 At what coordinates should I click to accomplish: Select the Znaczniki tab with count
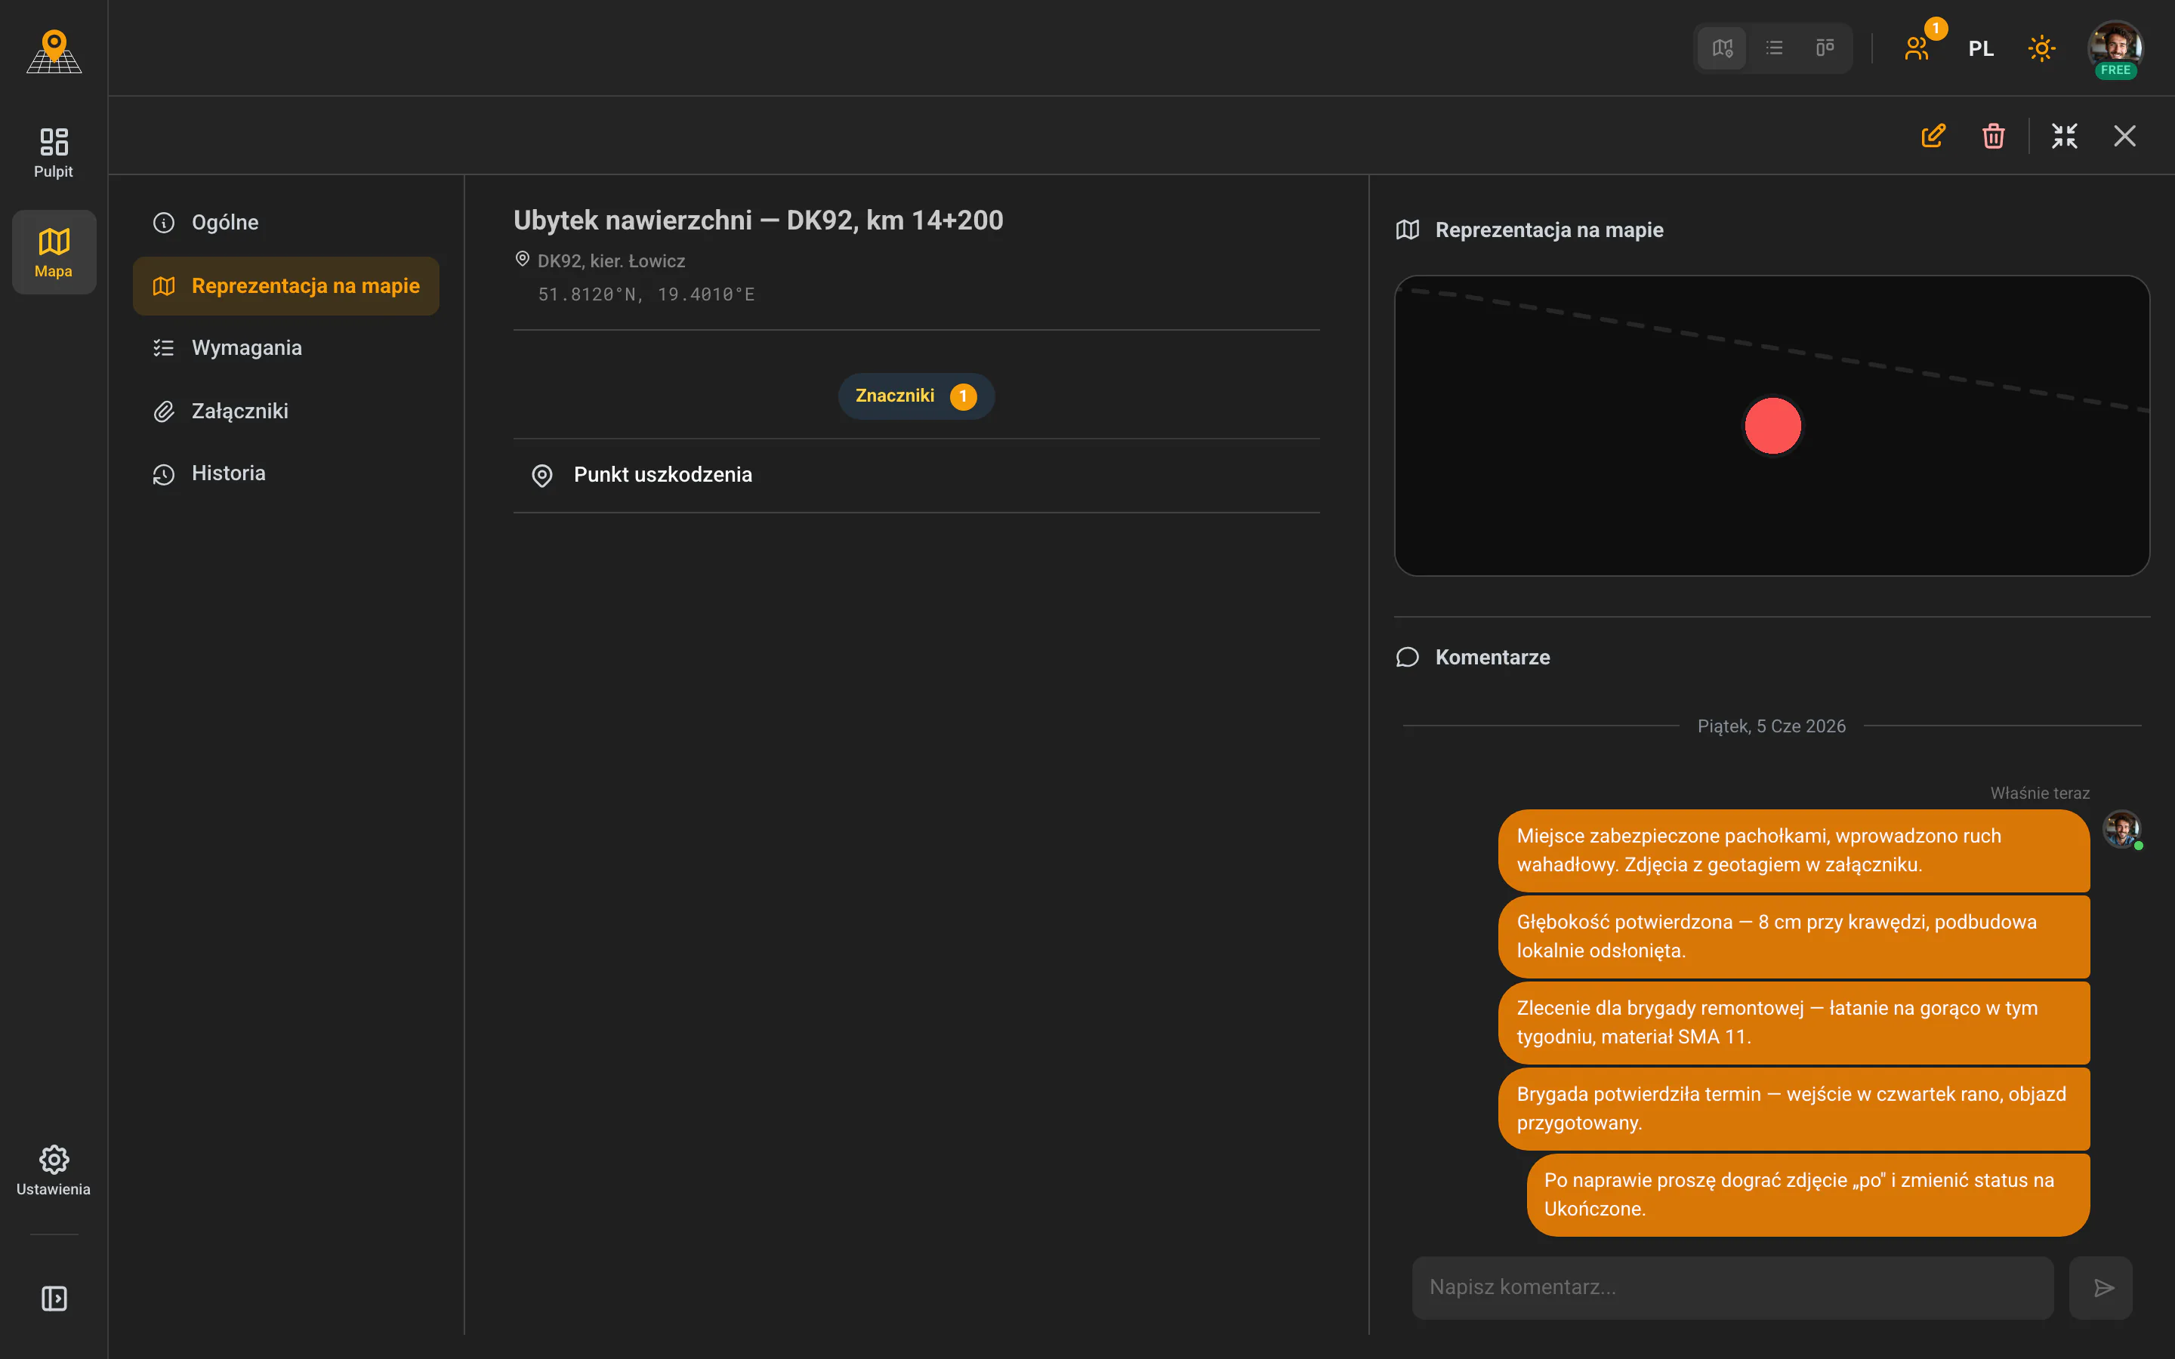916,396
